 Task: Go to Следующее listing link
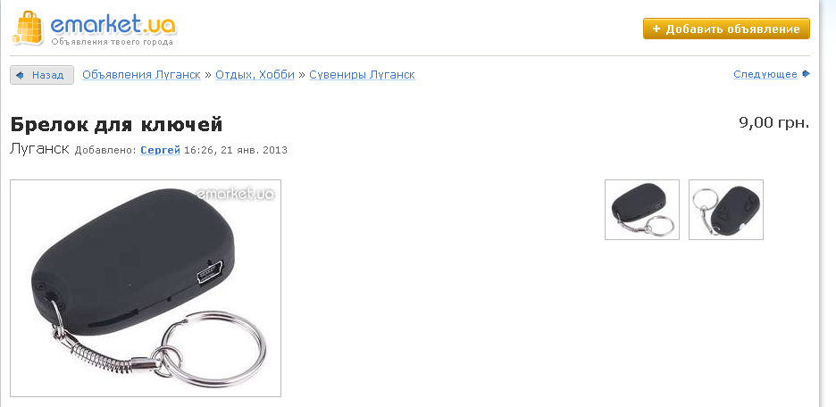(765, 74)
